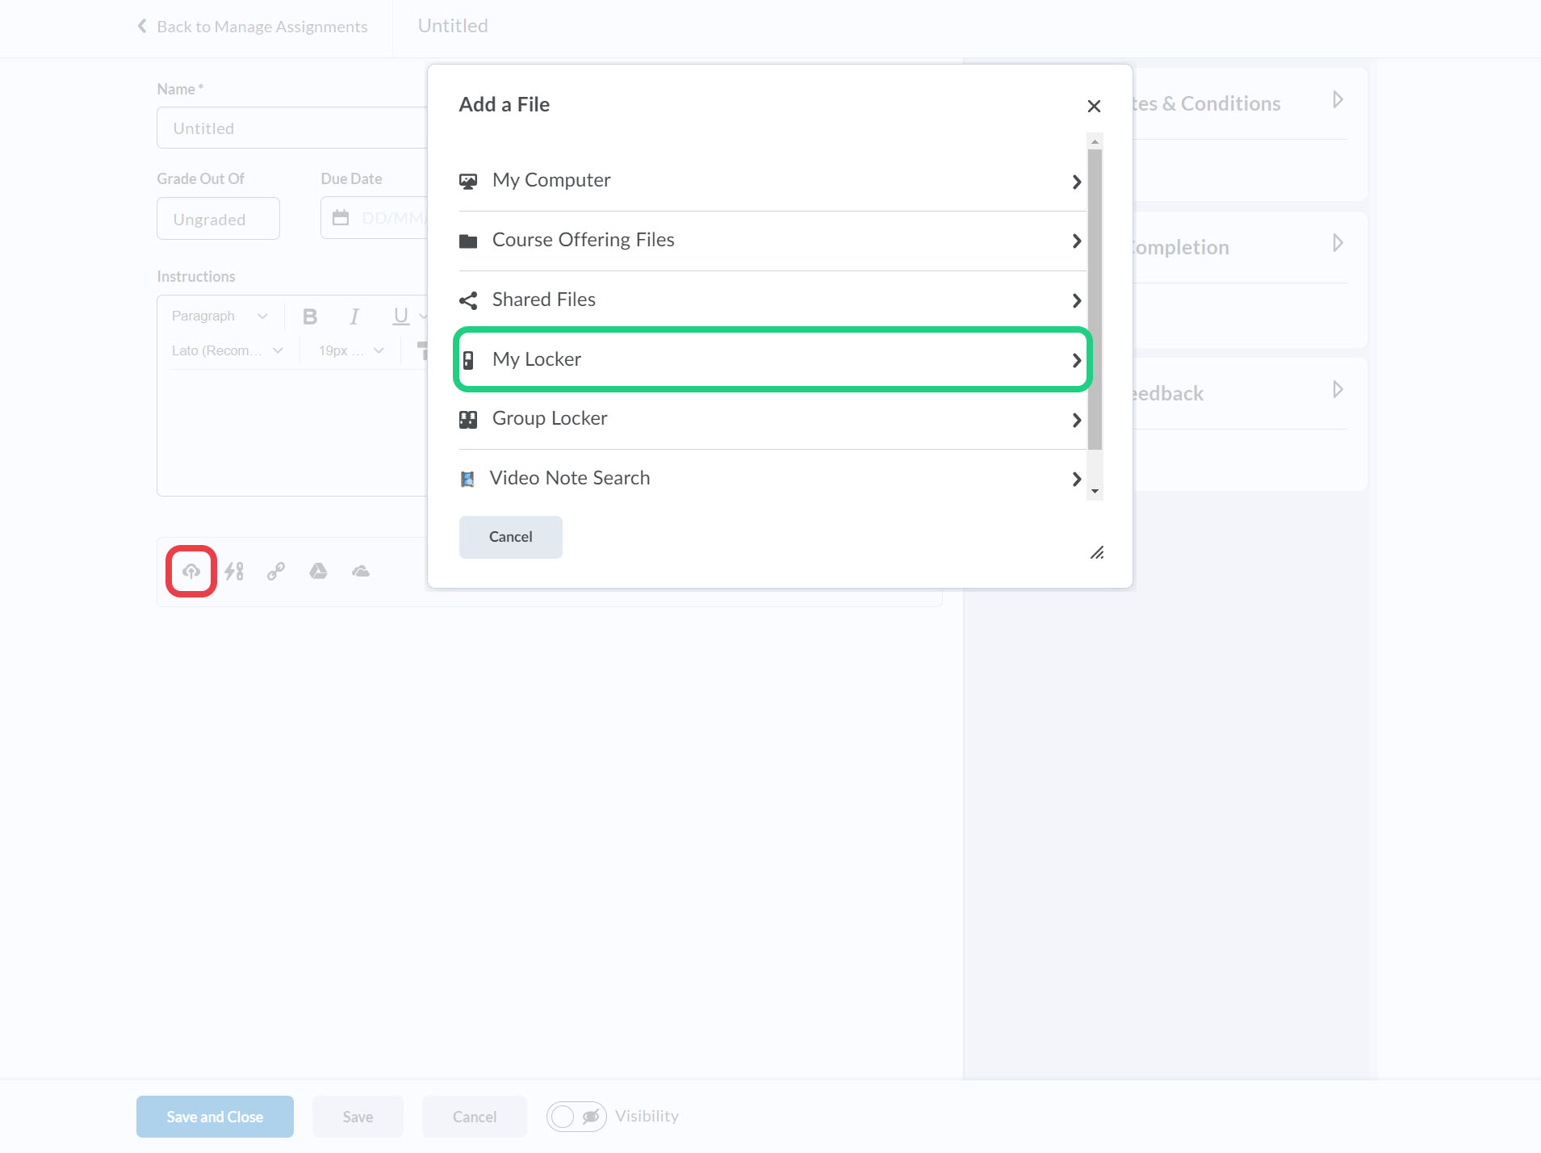1541x1153 pixels.
Task: Go back to Manage Assignments
Action: tap(253, 27)
